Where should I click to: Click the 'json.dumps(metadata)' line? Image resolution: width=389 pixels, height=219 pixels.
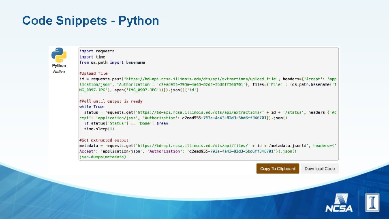(103, 157)
